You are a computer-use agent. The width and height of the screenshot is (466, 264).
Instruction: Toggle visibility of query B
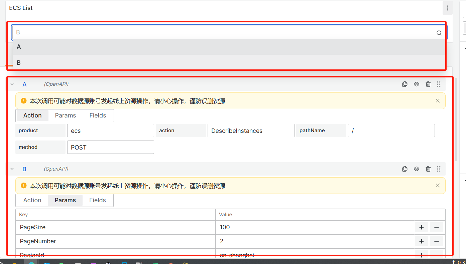pyautogui.click(x=417, y=169)
